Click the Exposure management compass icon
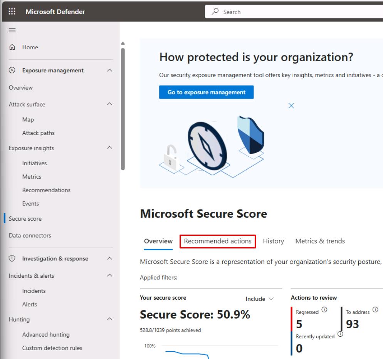This screenshot has height=359, width=383. point(12,70)
